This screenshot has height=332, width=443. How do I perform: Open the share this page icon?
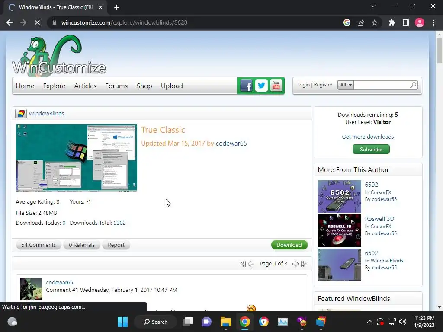pyautogui.click(x=361, y=22)
